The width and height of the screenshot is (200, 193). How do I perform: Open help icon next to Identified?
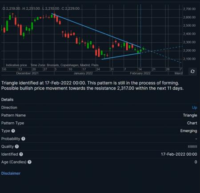tap(21, 154)
